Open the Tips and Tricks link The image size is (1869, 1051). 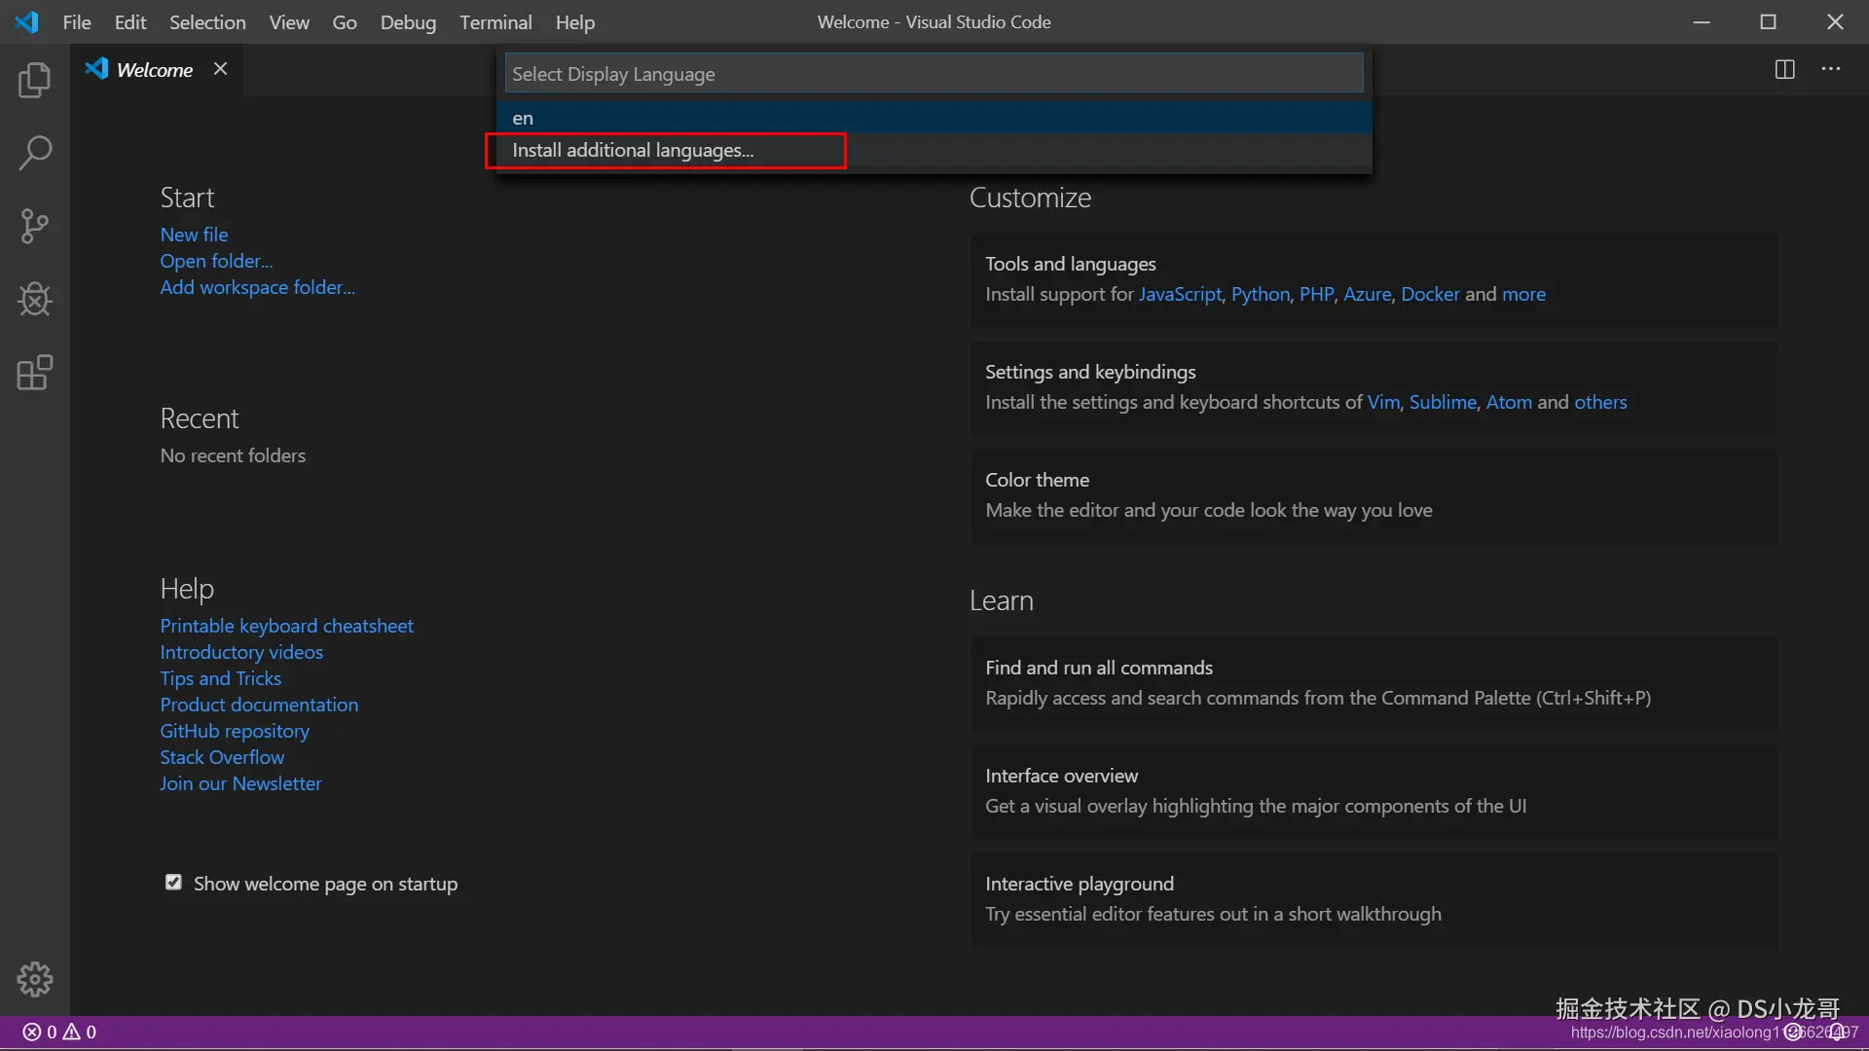coord(221,678)
